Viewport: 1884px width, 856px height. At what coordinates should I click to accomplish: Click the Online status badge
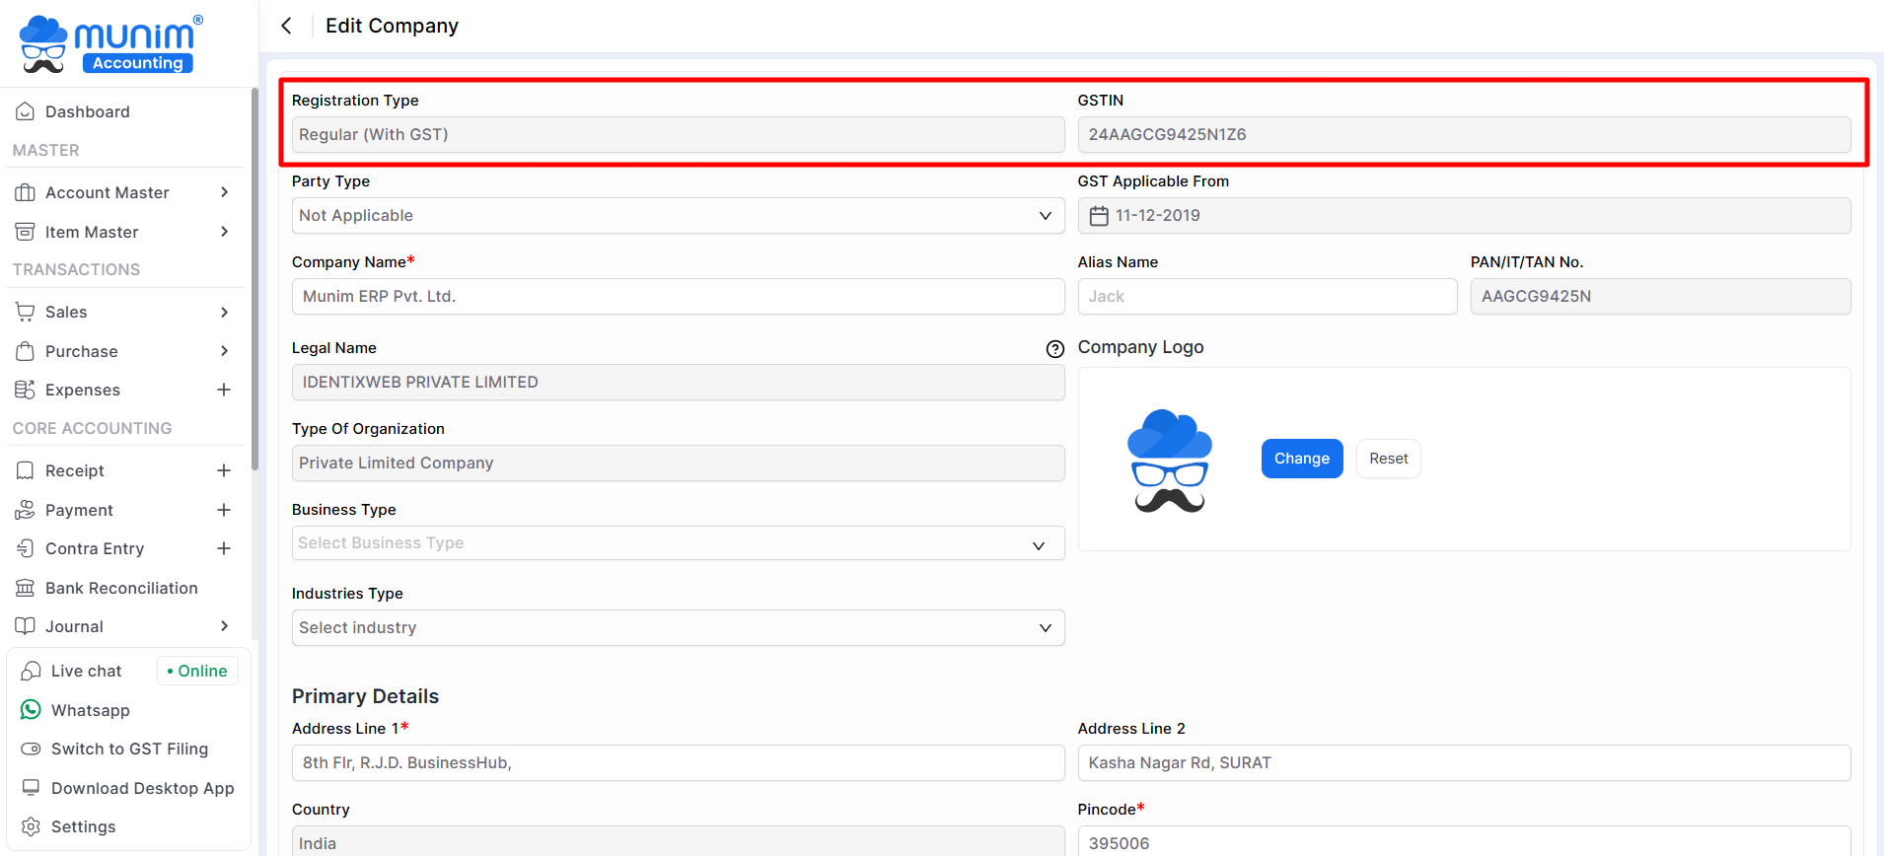197,671
